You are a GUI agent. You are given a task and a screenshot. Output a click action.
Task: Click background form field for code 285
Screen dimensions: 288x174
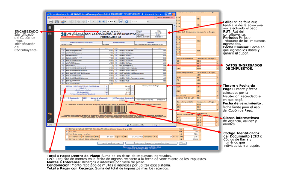click(x=209, y=51)
